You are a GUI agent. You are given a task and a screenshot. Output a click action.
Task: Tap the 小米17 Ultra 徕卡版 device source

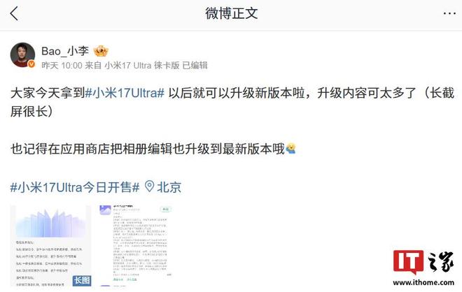(142, 65)
